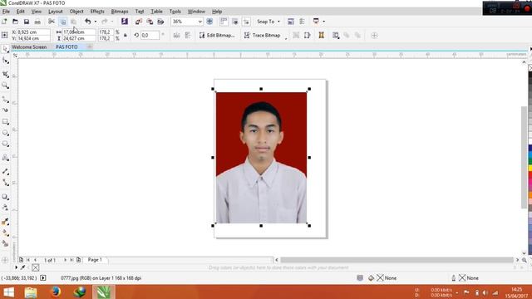
Task: Open the Effects menu
Action: 97,12
